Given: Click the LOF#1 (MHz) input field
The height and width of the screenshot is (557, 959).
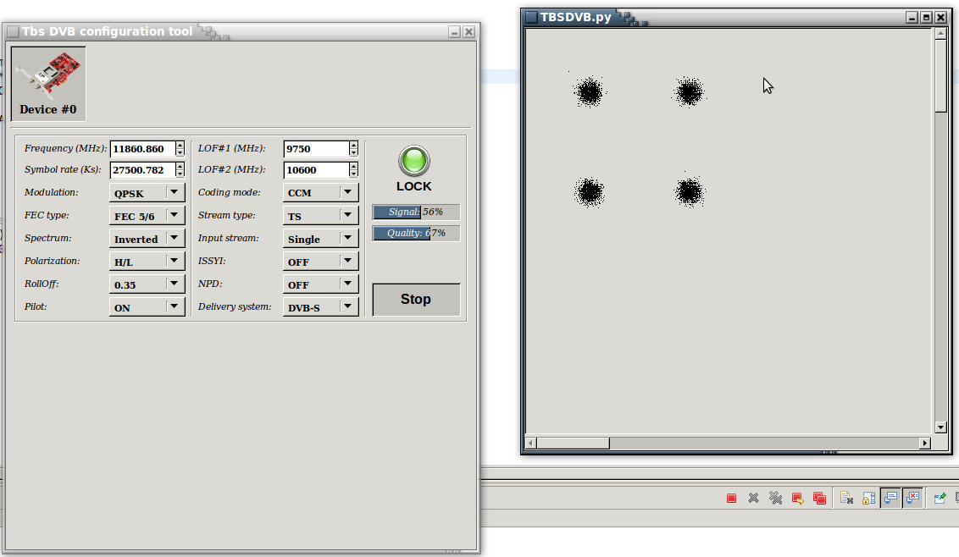Looking at the screenshot, I should (316, 149).
